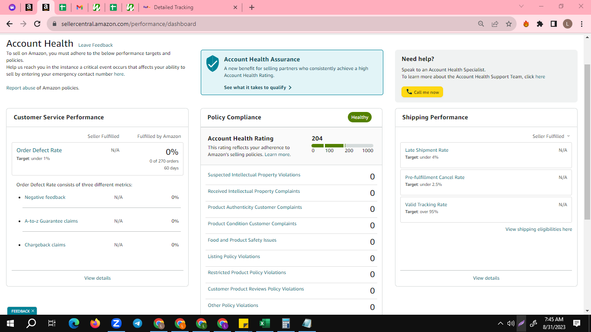Viewport: 591px width, 332px height.
Task: View details under Shipping Performance
Action: pyautogui.click(x=486, y=278)
